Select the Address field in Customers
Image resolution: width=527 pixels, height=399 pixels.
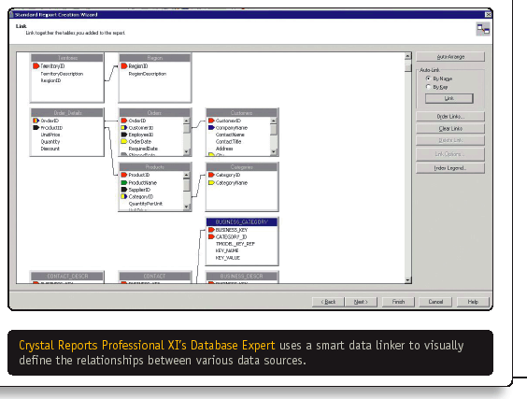[224, 149]
